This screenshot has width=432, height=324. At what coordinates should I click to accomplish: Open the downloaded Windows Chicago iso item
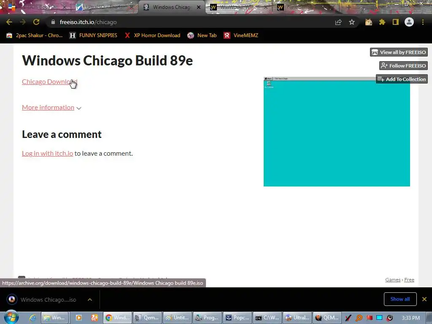(x=42, y=300)
